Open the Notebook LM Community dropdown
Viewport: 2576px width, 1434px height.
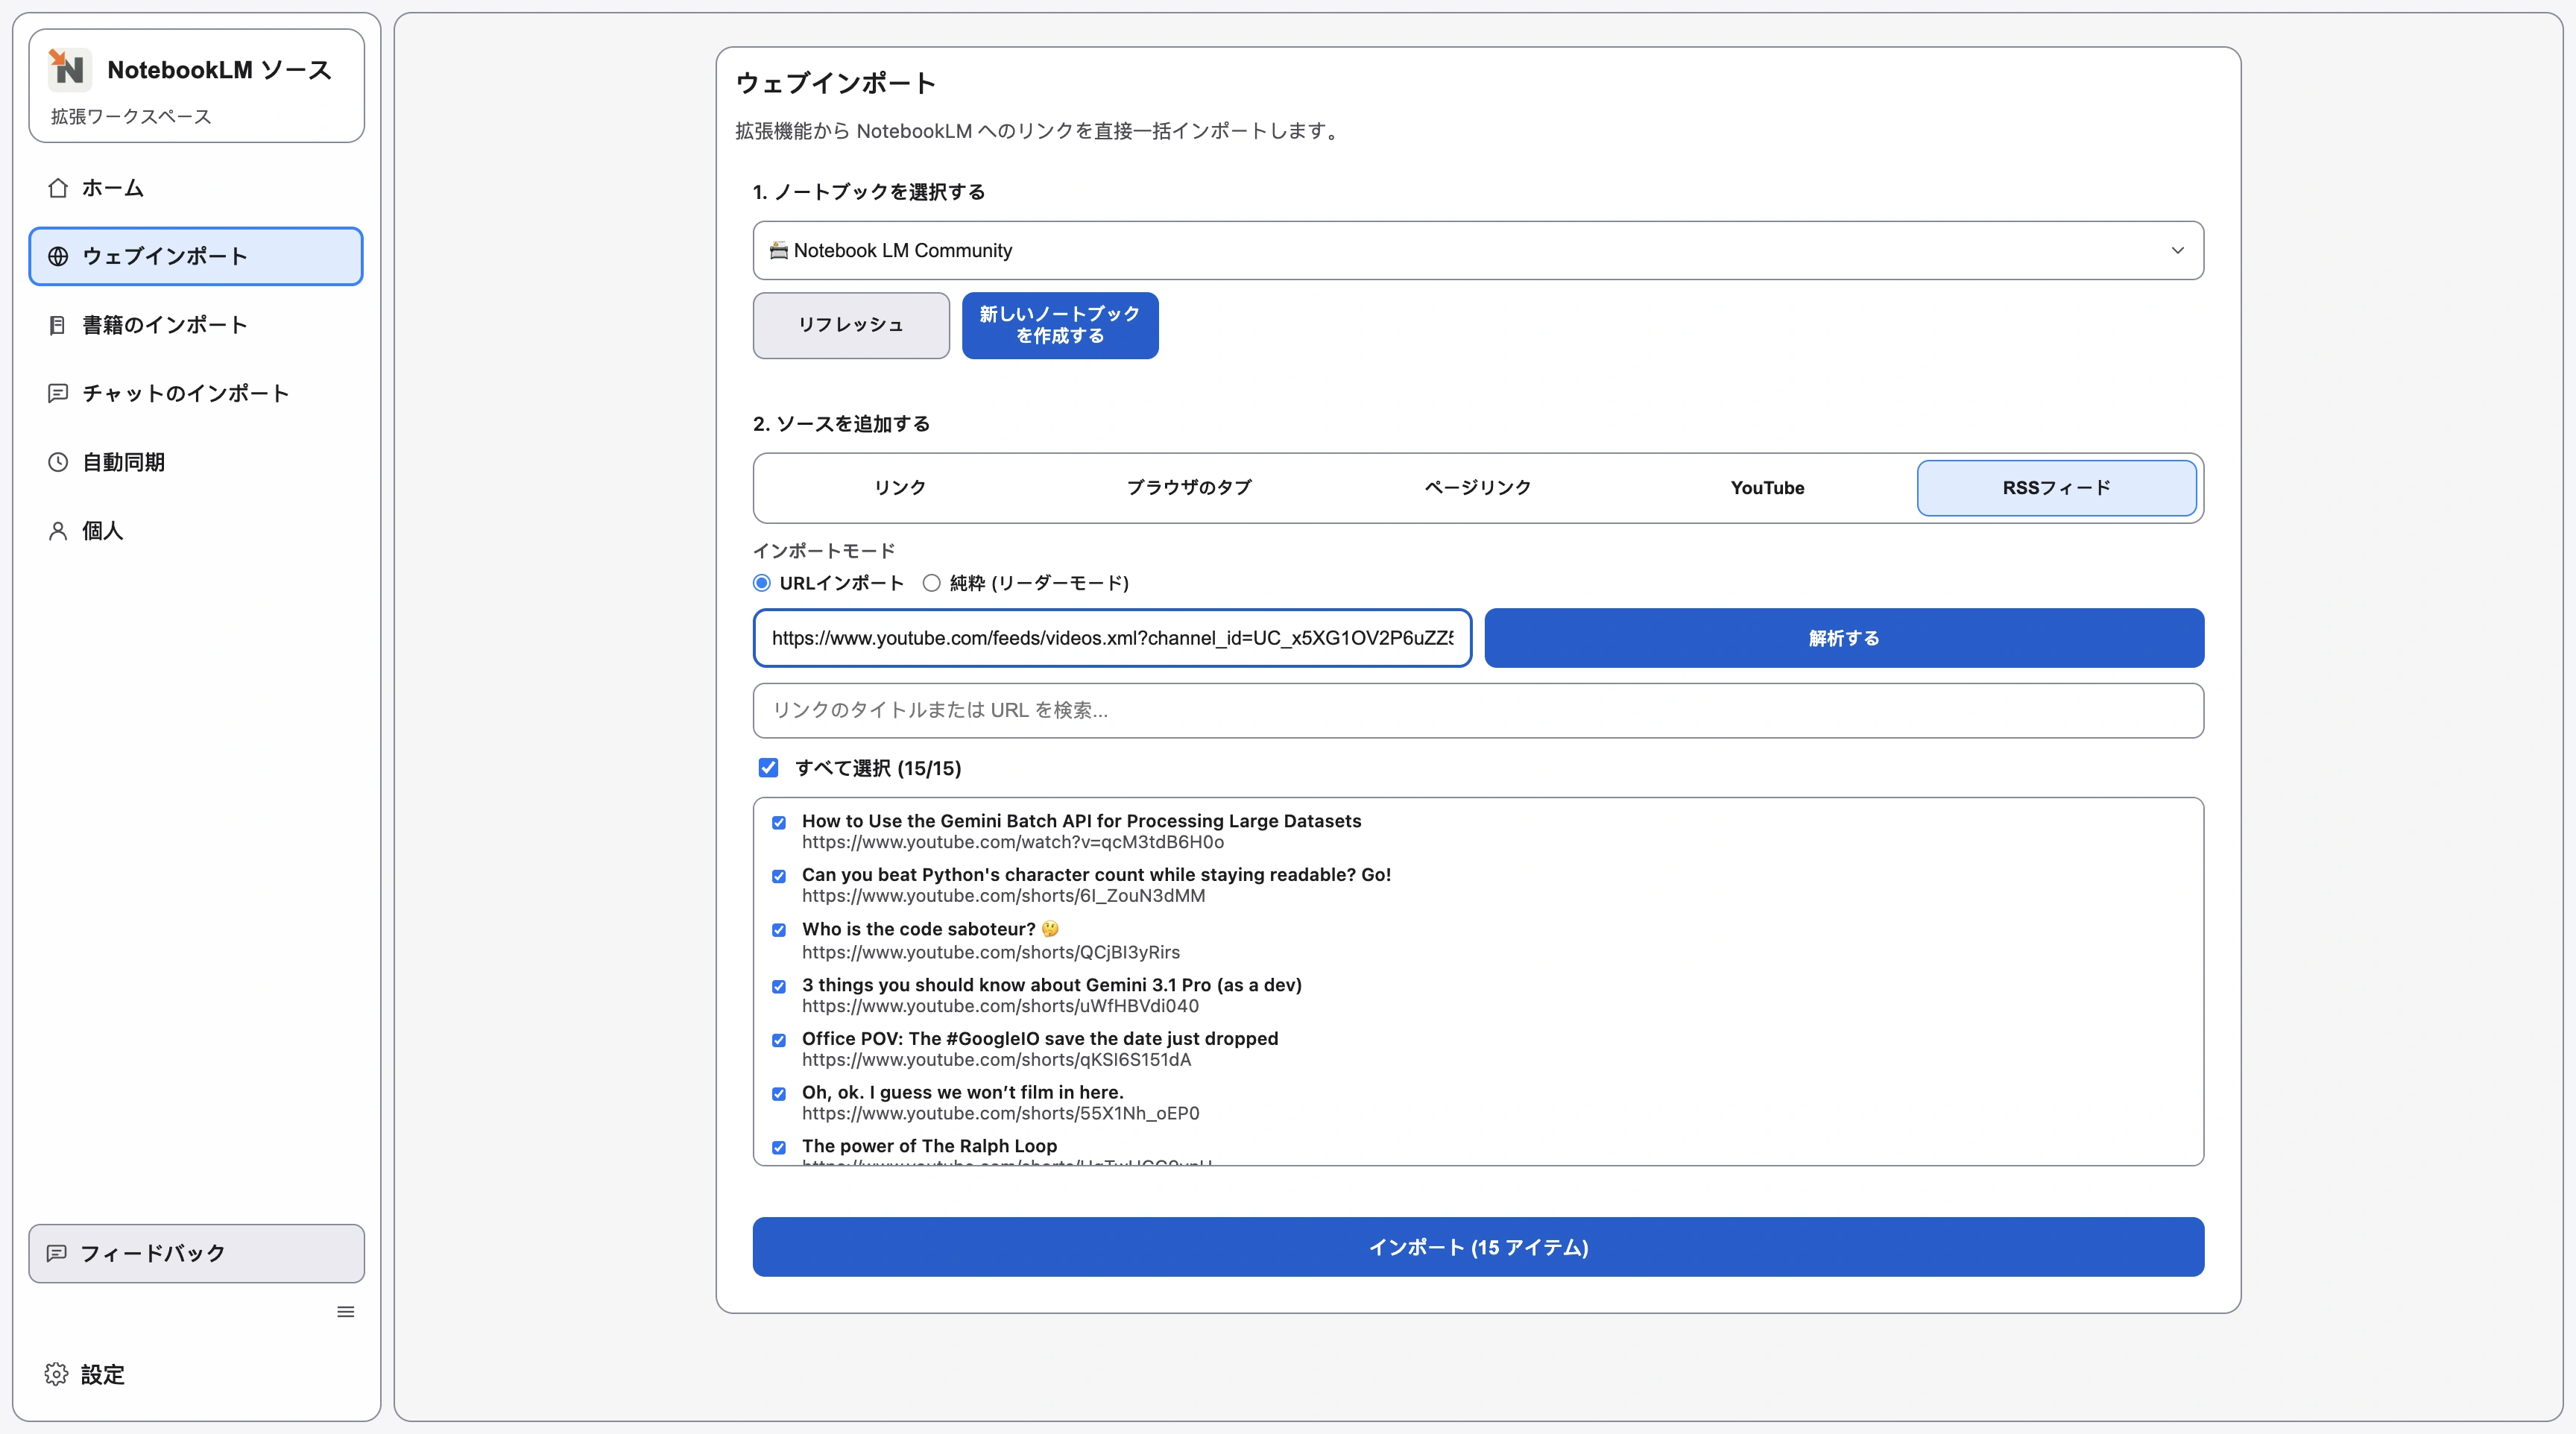click(1477, 251)
